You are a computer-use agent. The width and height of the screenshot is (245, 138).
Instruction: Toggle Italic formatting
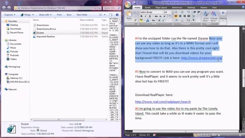click(145, 16)
